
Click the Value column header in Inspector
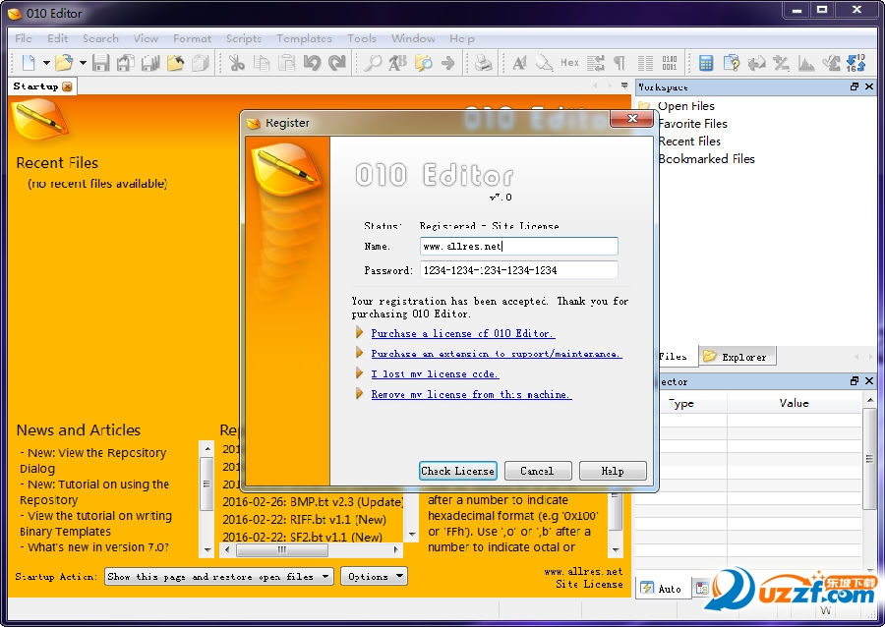[x=795, y=403]
